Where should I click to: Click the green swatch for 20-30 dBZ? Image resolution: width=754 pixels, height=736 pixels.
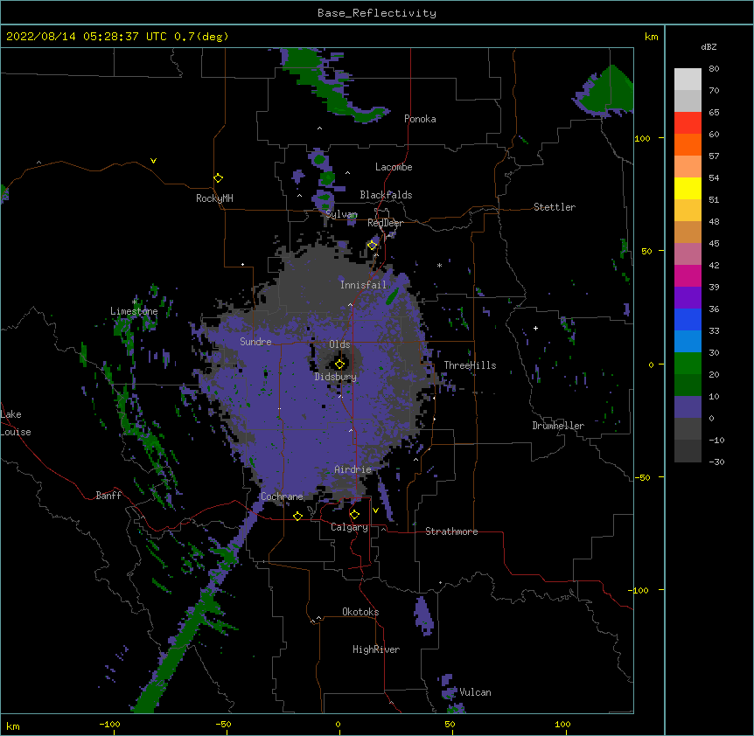point(688,364)
